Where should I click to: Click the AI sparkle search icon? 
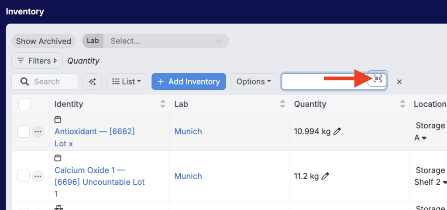click(x=92, y=81)
